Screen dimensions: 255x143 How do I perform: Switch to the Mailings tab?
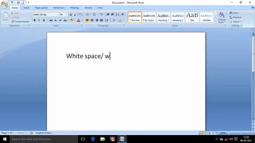point(75,8)
